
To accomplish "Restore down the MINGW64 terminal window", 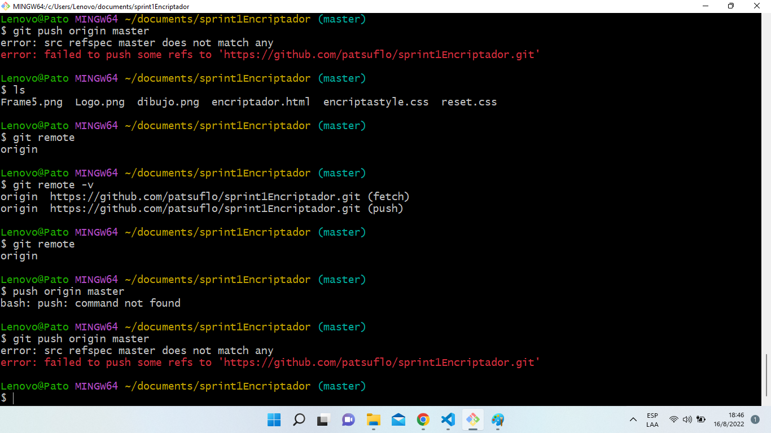I will [731, 6].
